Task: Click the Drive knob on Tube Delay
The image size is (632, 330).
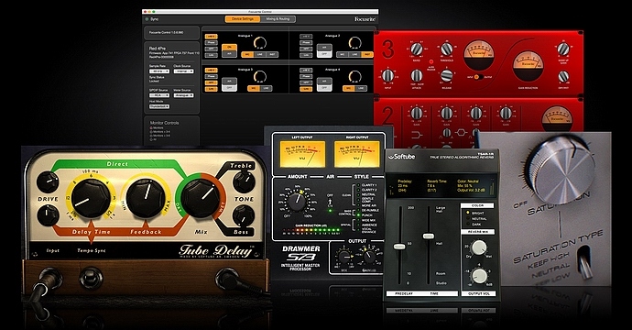Action: click(x=48, y=181)
